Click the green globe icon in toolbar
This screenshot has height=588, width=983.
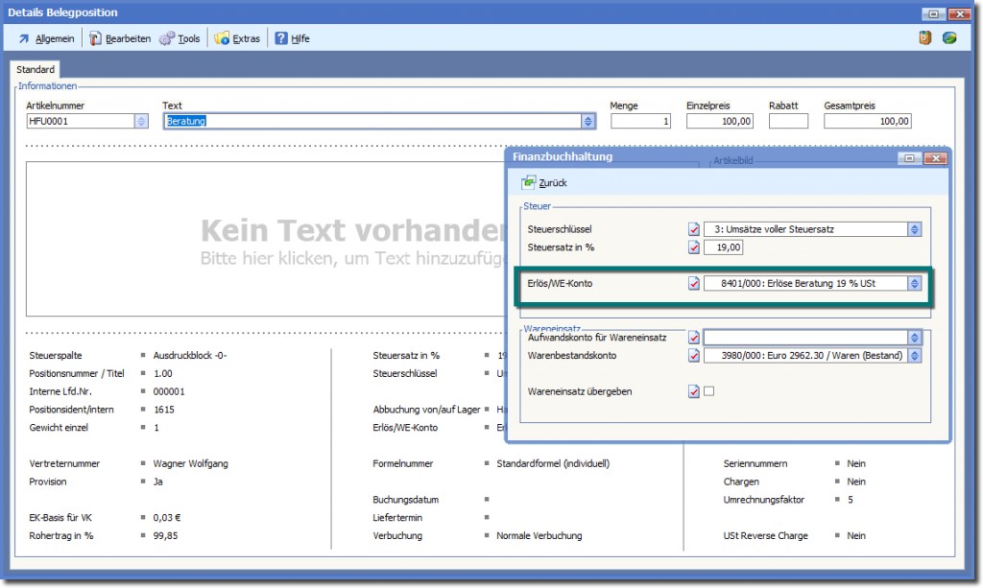(x=949, y=38)
